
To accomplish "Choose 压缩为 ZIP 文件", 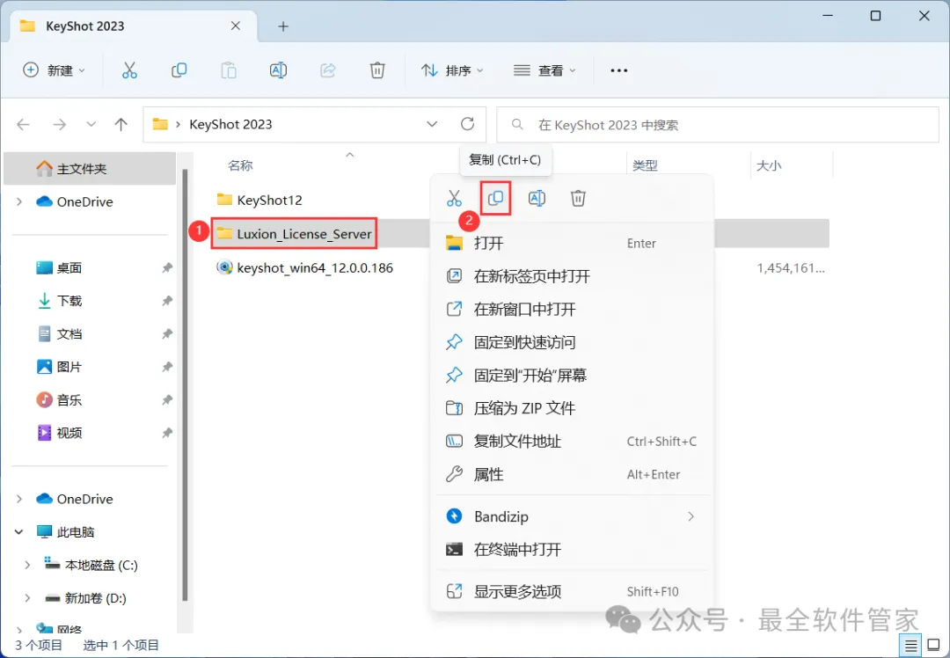I will [573, 408].
